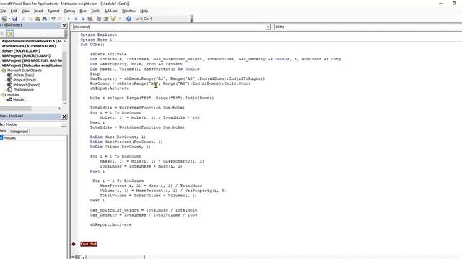
Task: Run the macro with the green play icon
Action: (69, 19)
